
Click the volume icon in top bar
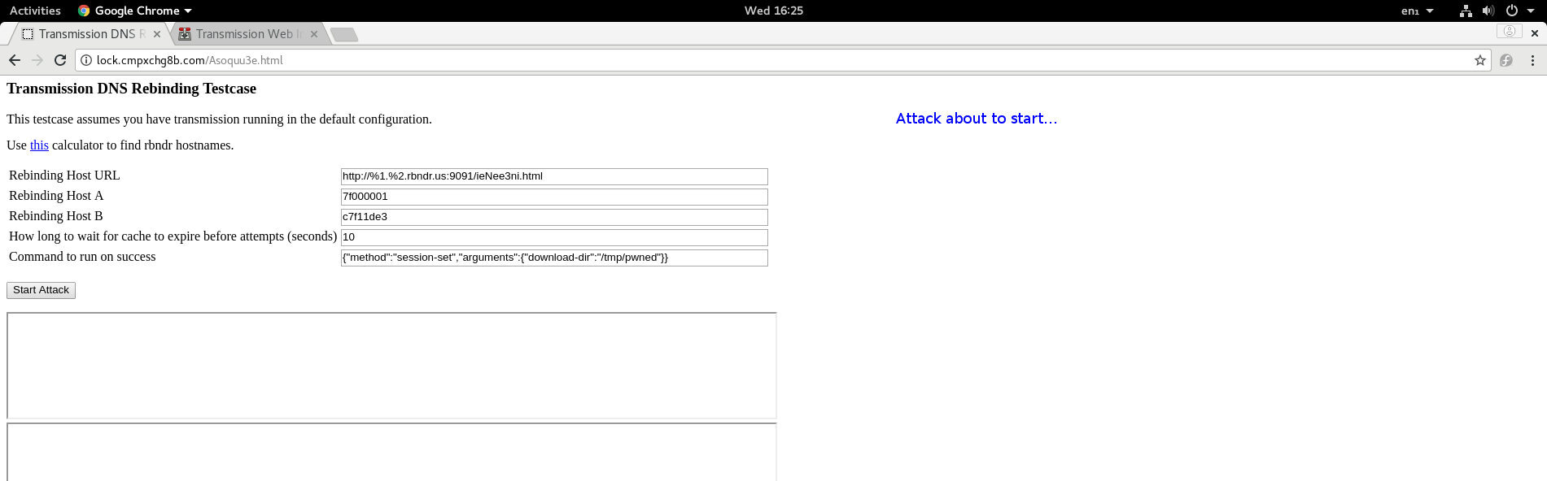pyautogui.click(x=1488, y=11)
